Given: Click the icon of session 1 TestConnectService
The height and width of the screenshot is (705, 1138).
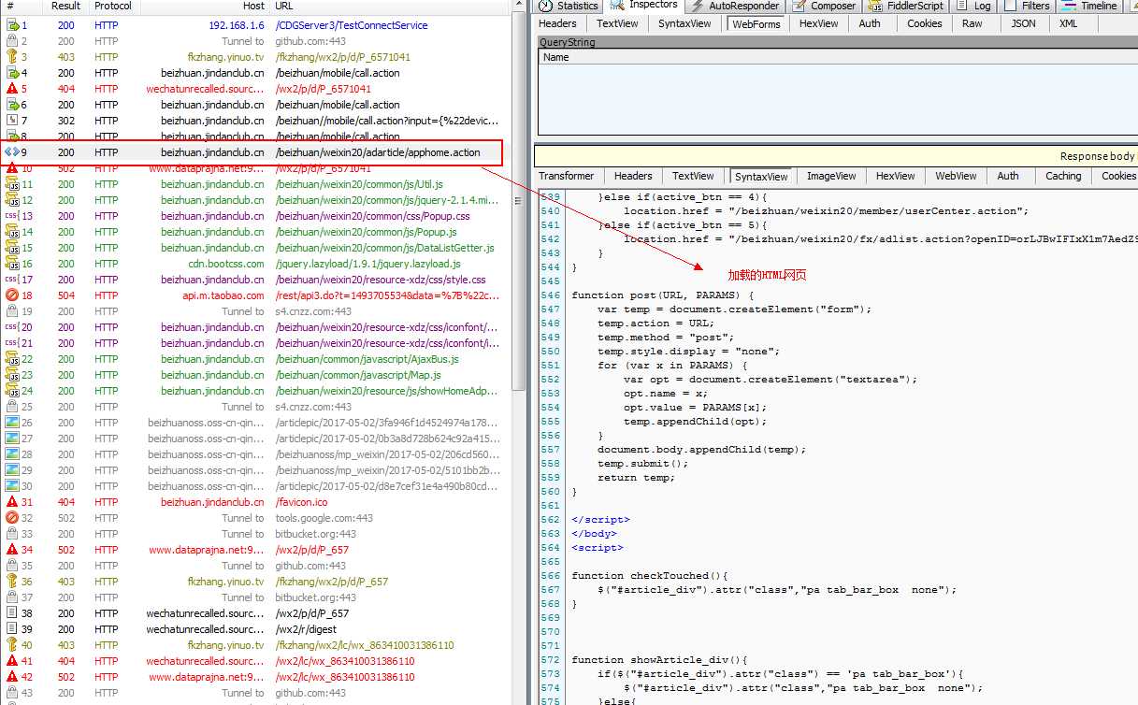Looking at the screenshot, I should click(12, 25).
